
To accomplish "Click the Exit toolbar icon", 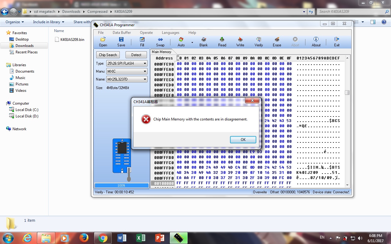I will pos(337,42).
